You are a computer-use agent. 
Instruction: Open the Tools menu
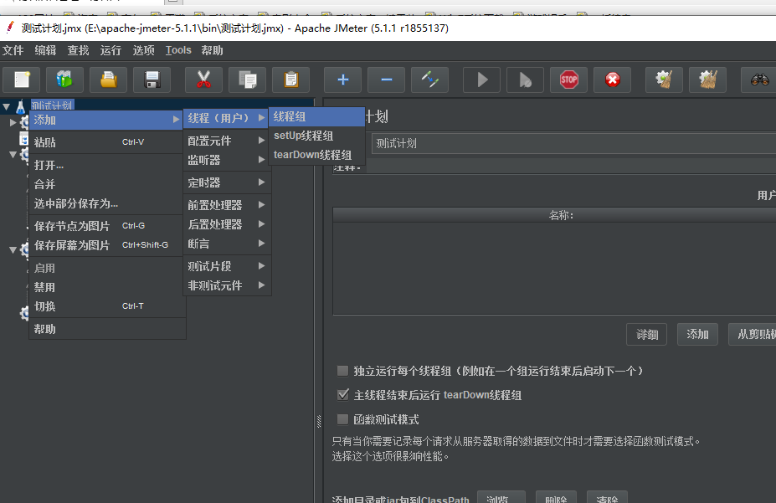tap(178, 50)
